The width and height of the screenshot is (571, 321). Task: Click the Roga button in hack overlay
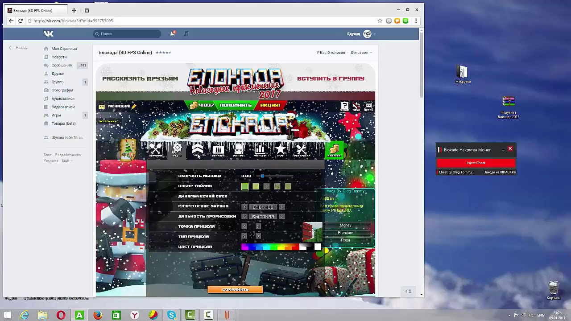tap(345, 240)
